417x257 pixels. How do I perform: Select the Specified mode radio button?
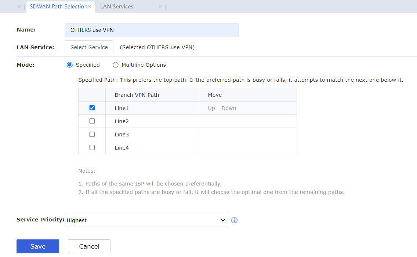point(70,65)
